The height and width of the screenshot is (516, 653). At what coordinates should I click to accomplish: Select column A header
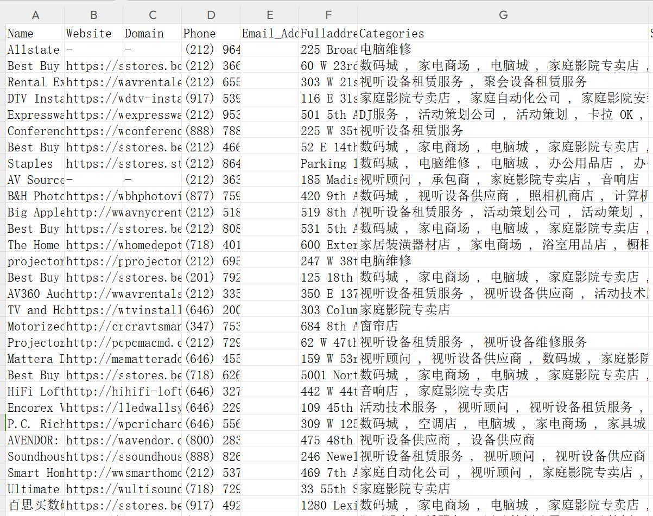[35, 15]
